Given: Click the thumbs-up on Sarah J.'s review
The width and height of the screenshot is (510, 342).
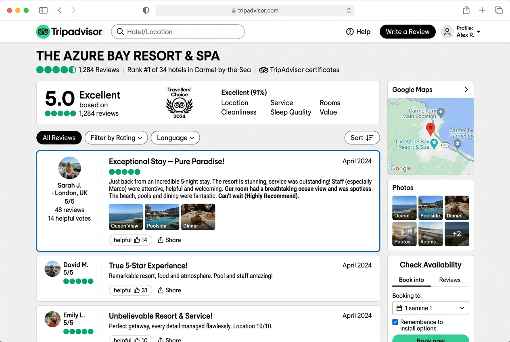Looking at the screenshot, I should click(x=137, y=240).
